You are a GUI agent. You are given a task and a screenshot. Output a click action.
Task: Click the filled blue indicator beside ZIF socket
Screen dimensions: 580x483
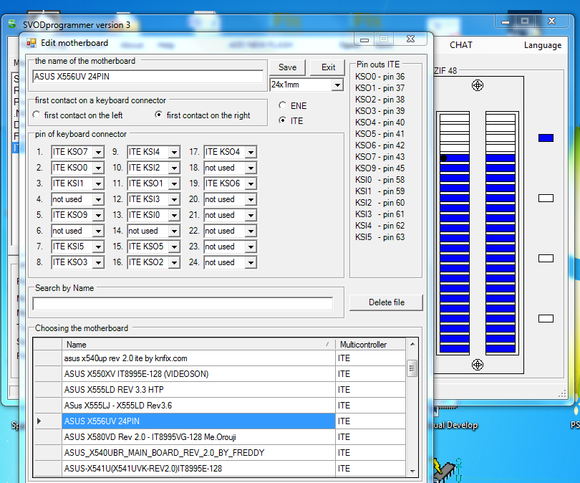pos(546,138)
